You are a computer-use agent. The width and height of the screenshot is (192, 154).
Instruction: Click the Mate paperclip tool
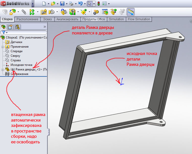[24, 12]
